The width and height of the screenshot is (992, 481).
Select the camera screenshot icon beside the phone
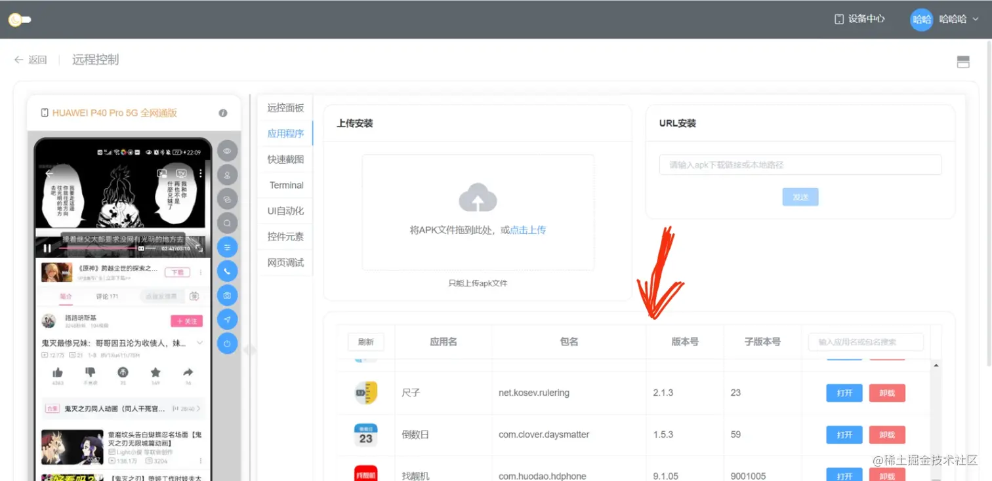pyautogui.click(x=227, y=295)
